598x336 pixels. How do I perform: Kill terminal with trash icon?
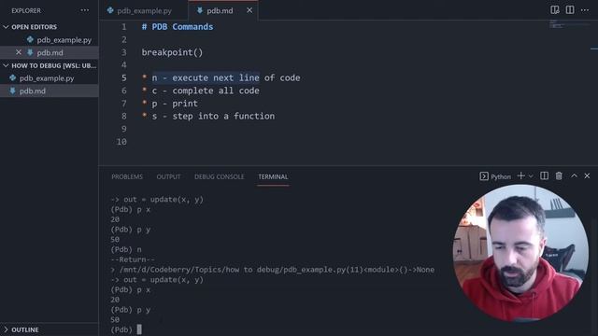coord(559,175)
